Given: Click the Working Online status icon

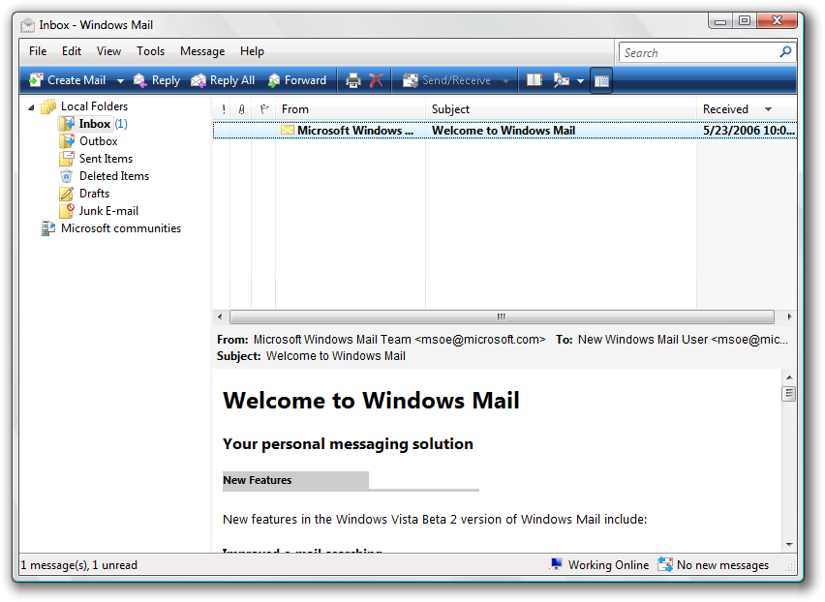Looking at the screenshot, I should 556,564.
